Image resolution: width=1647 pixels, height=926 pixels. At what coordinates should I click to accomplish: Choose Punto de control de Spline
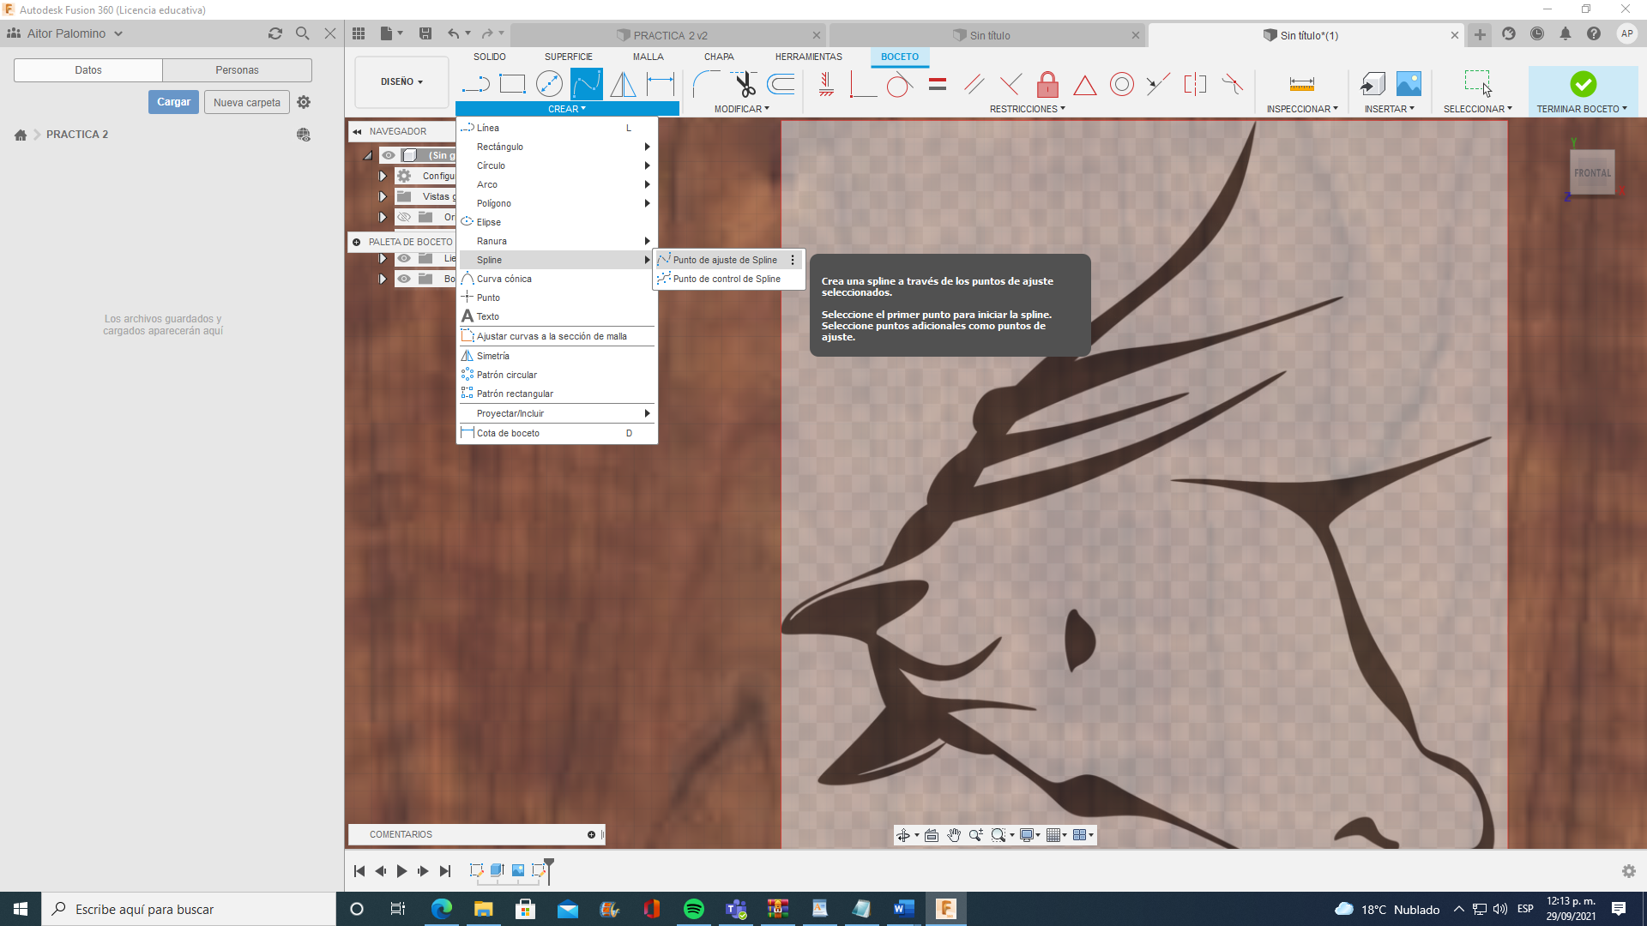point(728,279)
